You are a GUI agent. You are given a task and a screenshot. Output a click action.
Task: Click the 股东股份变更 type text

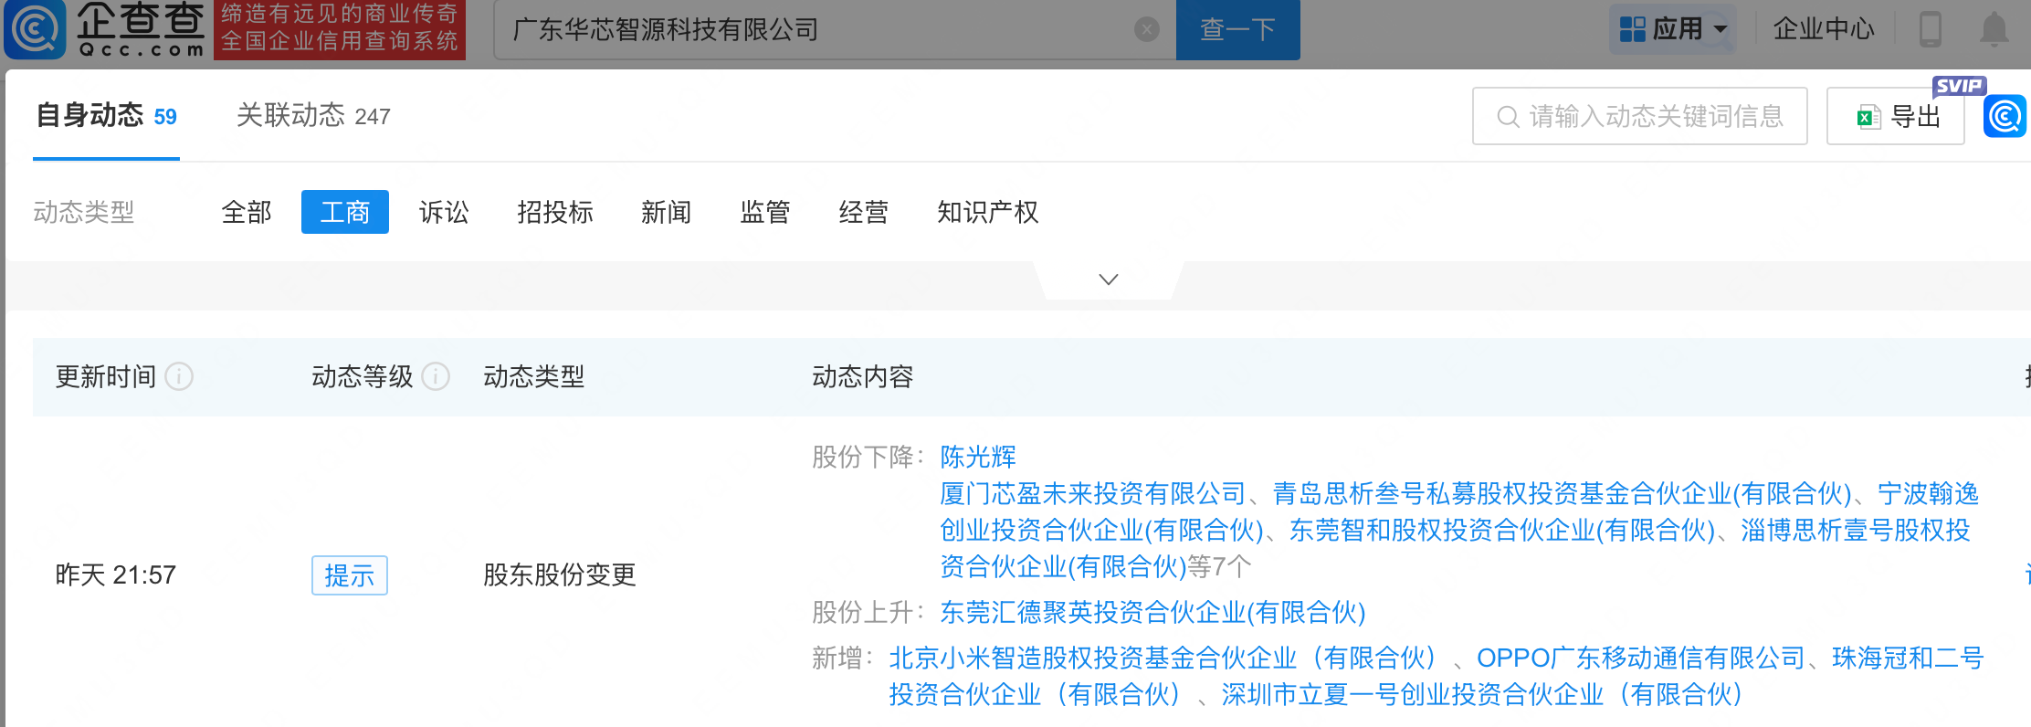tap(560, 575)
